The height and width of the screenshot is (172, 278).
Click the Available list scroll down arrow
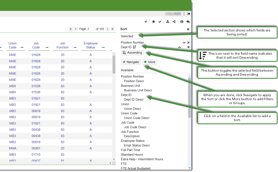[189, 168]
